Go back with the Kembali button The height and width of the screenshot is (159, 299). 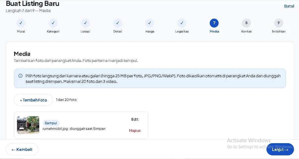pyautogui.click(x=22, y=150)
